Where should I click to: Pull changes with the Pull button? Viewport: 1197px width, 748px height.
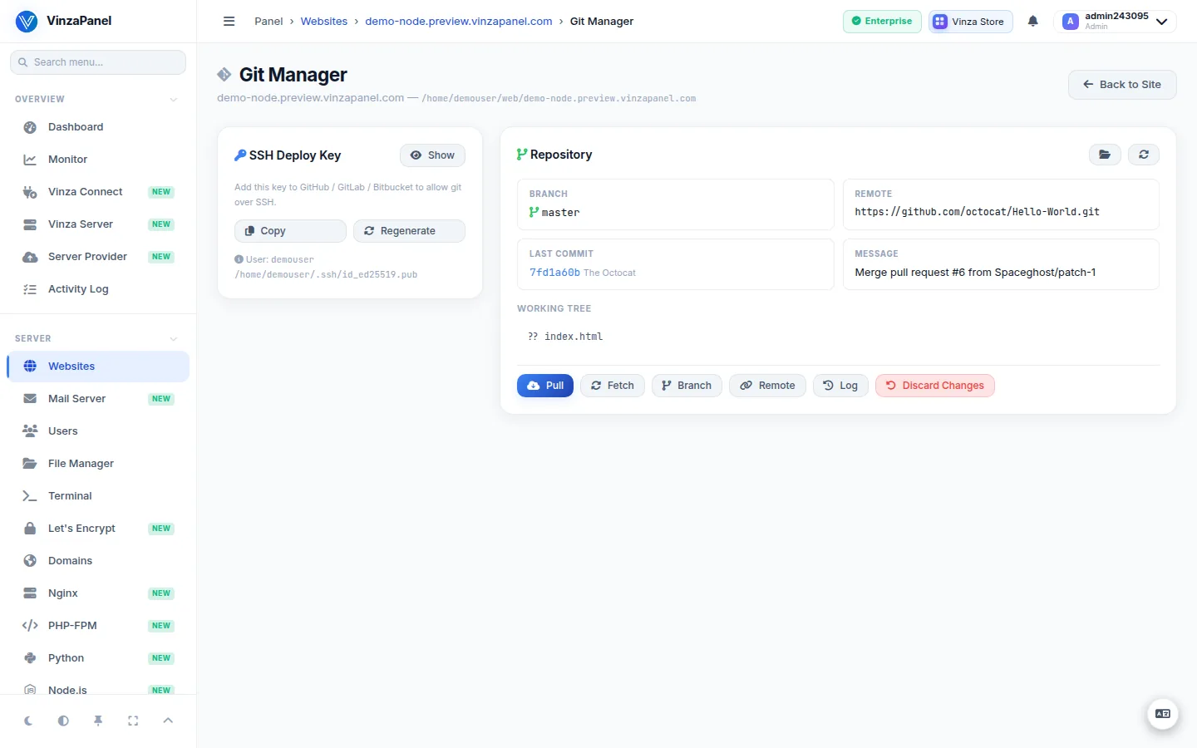click(x=545, y=386)
